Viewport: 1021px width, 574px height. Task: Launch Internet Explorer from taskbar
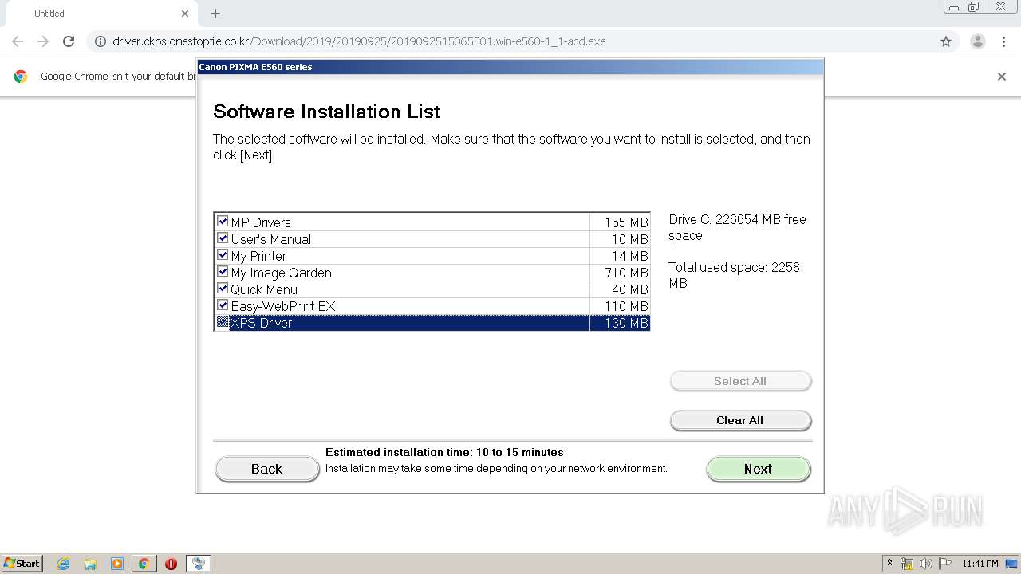coord(64,564)
